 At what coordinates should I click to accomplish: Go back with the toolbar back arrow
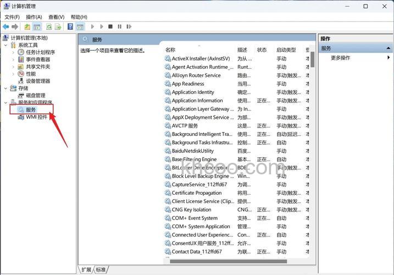pos(6,26)
